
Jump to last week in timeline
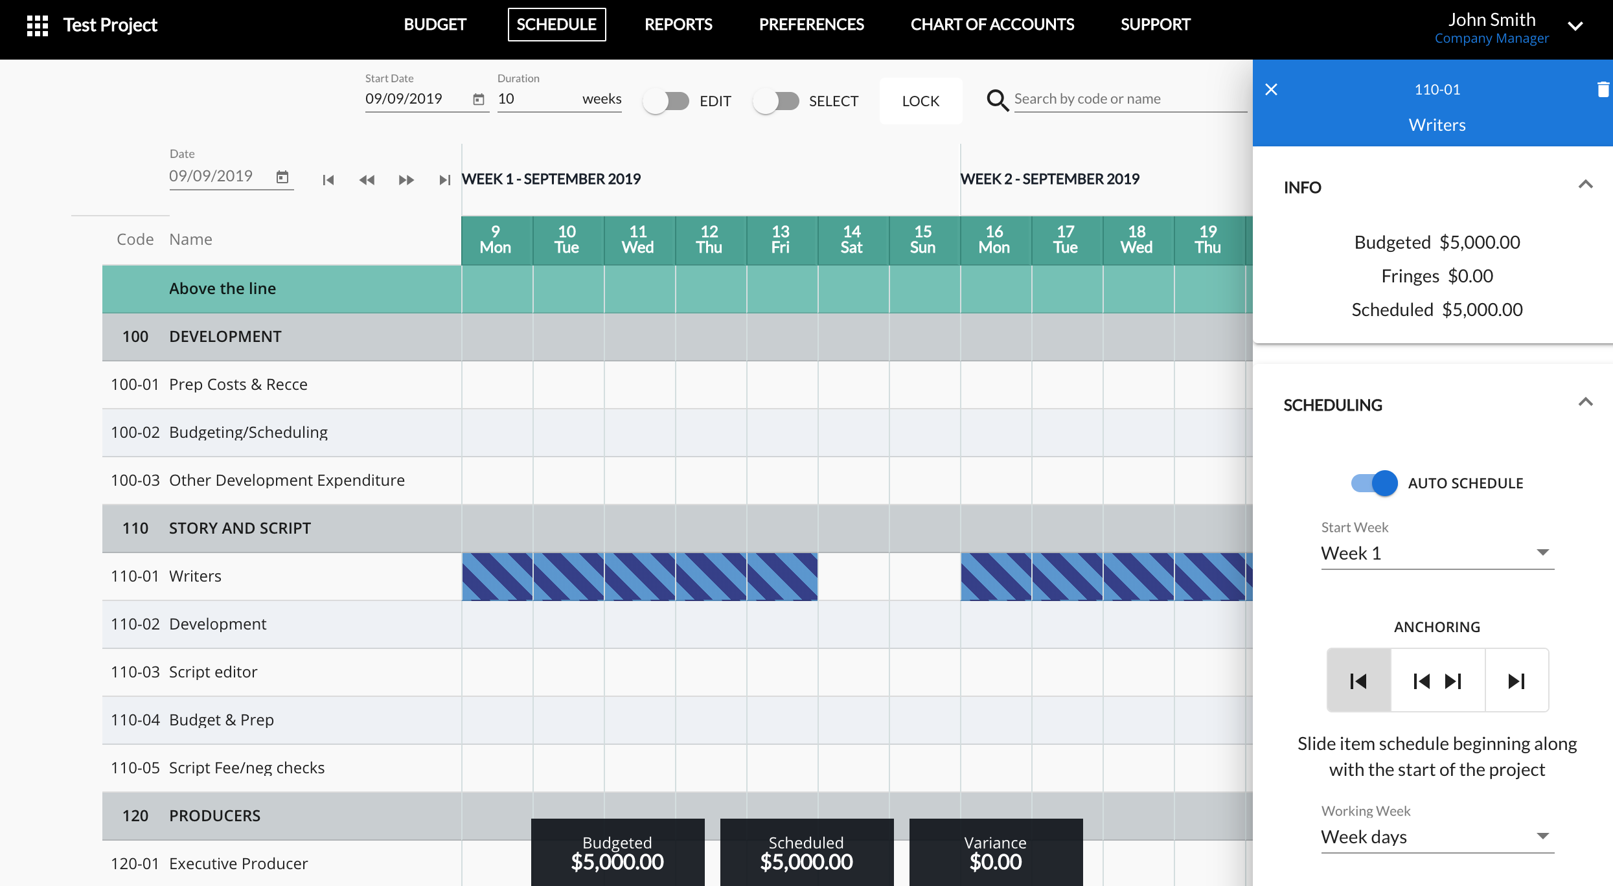coord(444,180)
